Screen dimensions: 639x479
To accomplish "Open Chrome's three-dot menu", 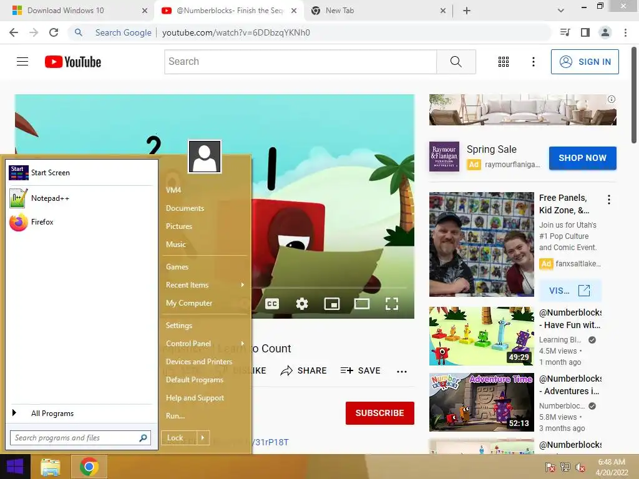I will point(625,32).
